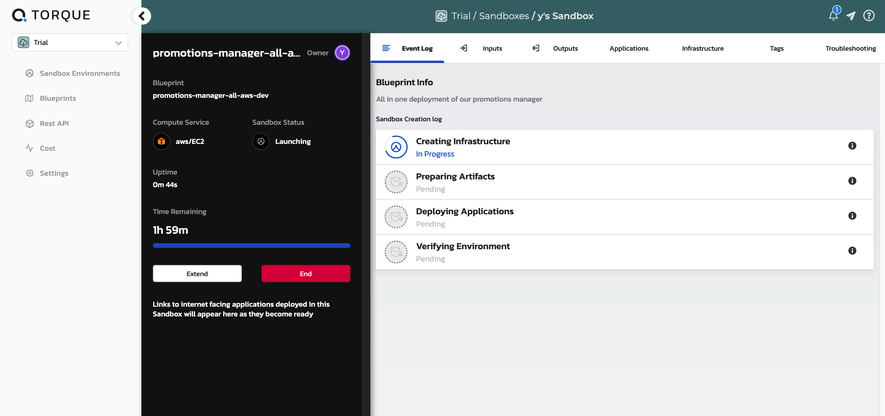This screenshot has width=885, height=416.
Task: Click the owner avatar Y
Action: pos(342,53)
